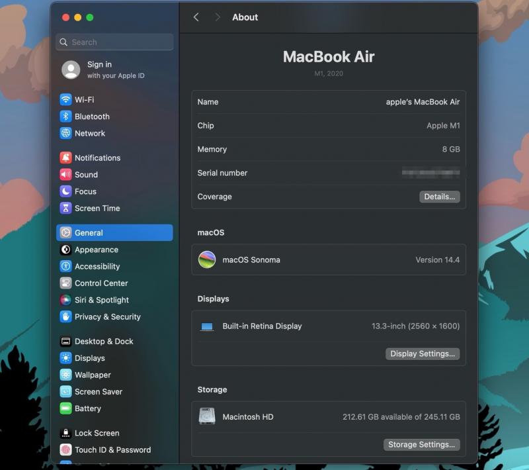Screen dimensions: 529x470
Task: Select the computer name apple's MacBook Air
Action: pyautogui.click(x=423, y=102)
